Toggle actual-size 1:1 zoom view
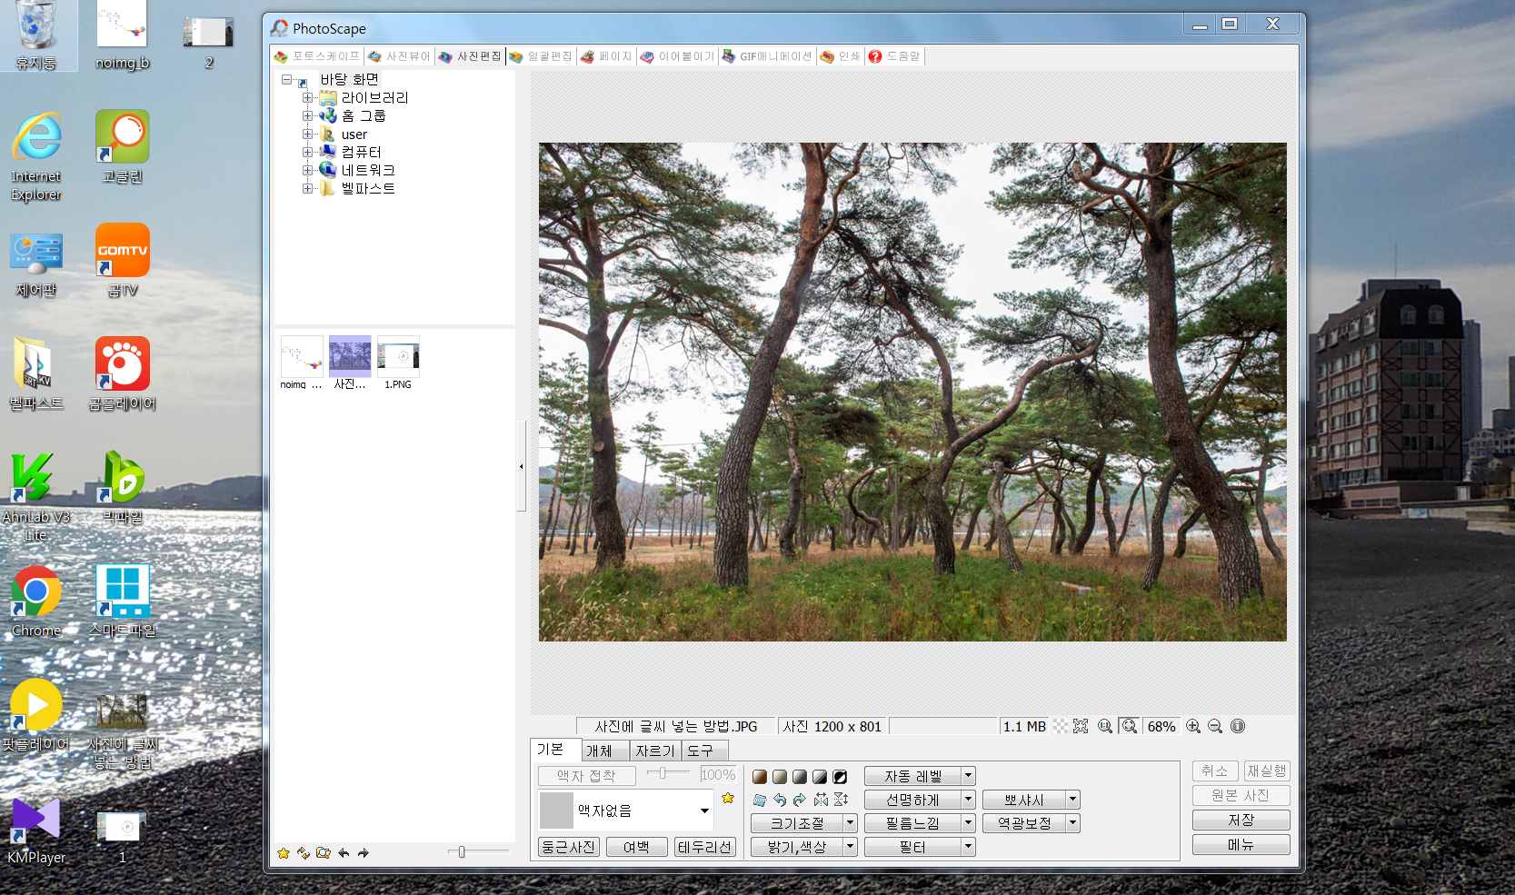The width and height of the screenshot is (1515, 895). pyautogui.click(x=1105, y=726)
